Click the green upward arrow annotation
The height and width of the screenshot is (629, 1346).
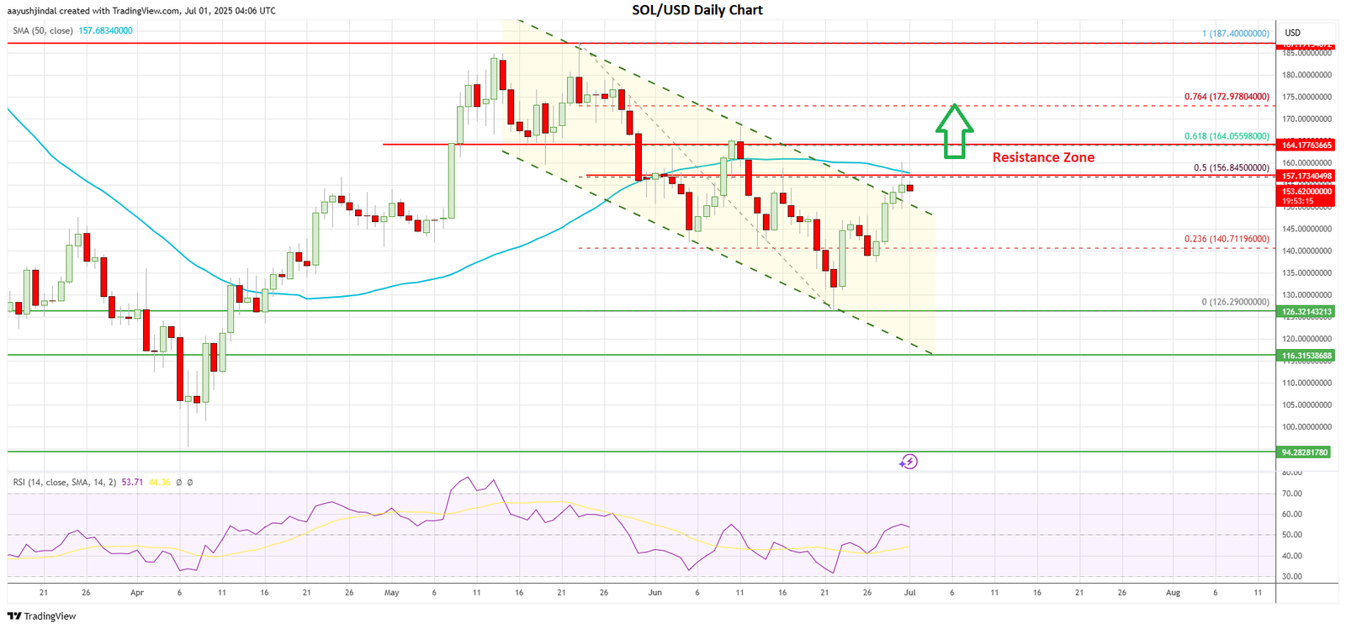pos(955,131)
